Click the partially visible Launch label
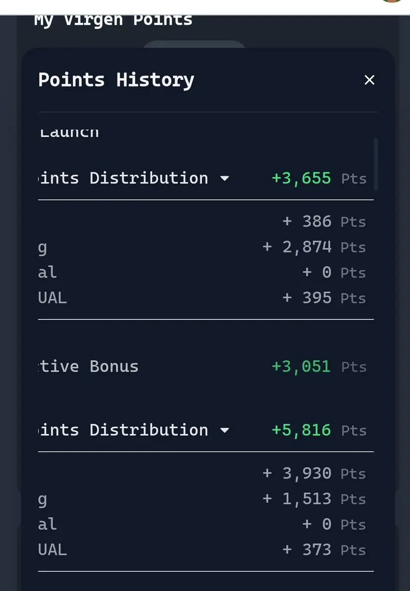 tap(70, 133)
